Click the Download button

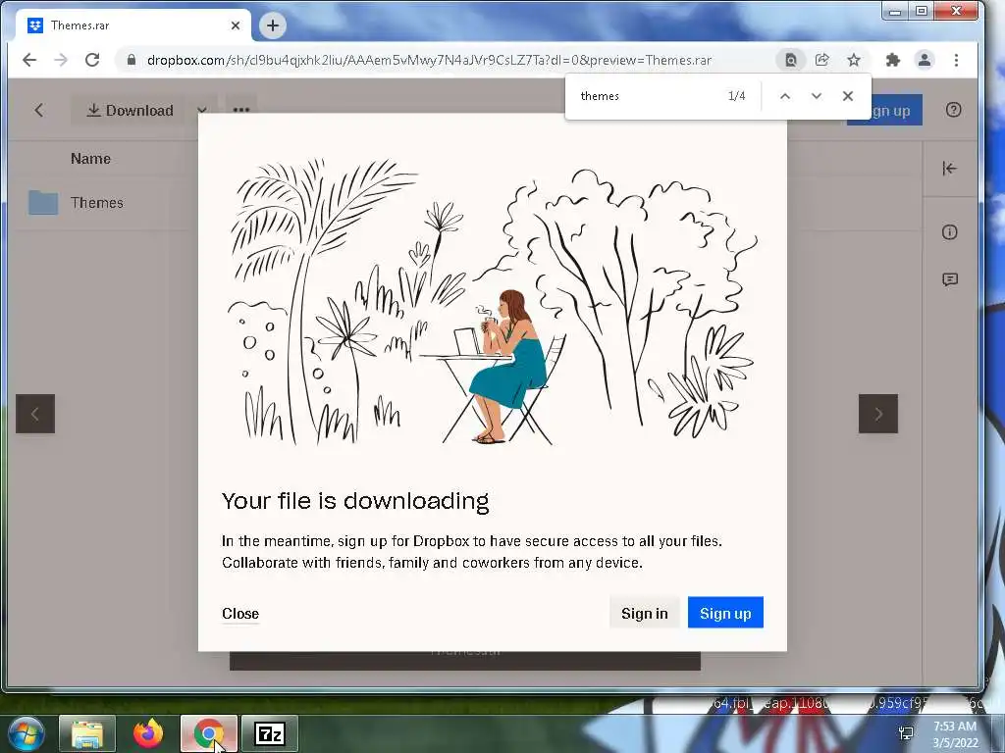(131, 110)
